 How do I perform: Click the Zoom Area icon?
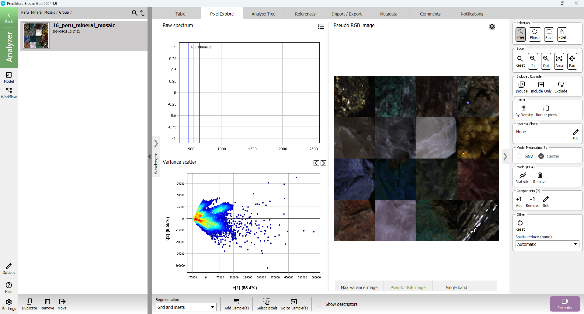[x=559, y=61]
